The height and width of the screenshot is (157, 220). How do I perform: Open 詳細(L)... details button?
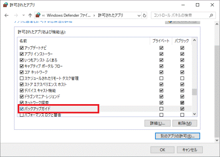click(157, 123)
